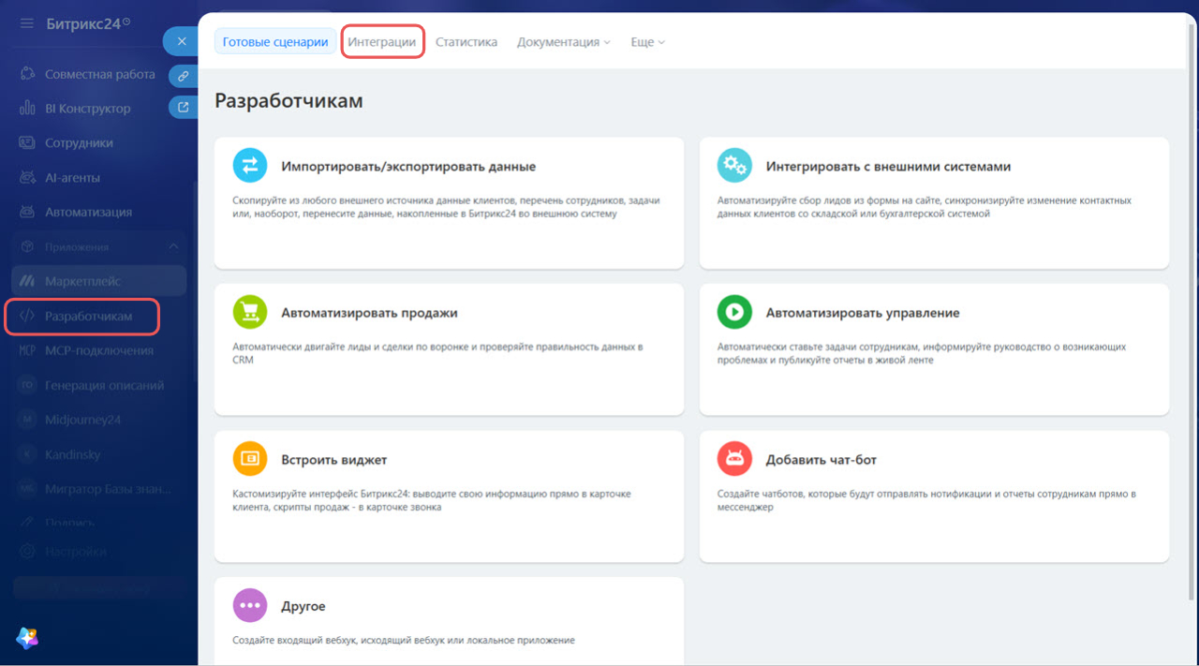Switch to the Готовые сценарии tab
Screen dimensions: 1199x666
click(275, 41)
